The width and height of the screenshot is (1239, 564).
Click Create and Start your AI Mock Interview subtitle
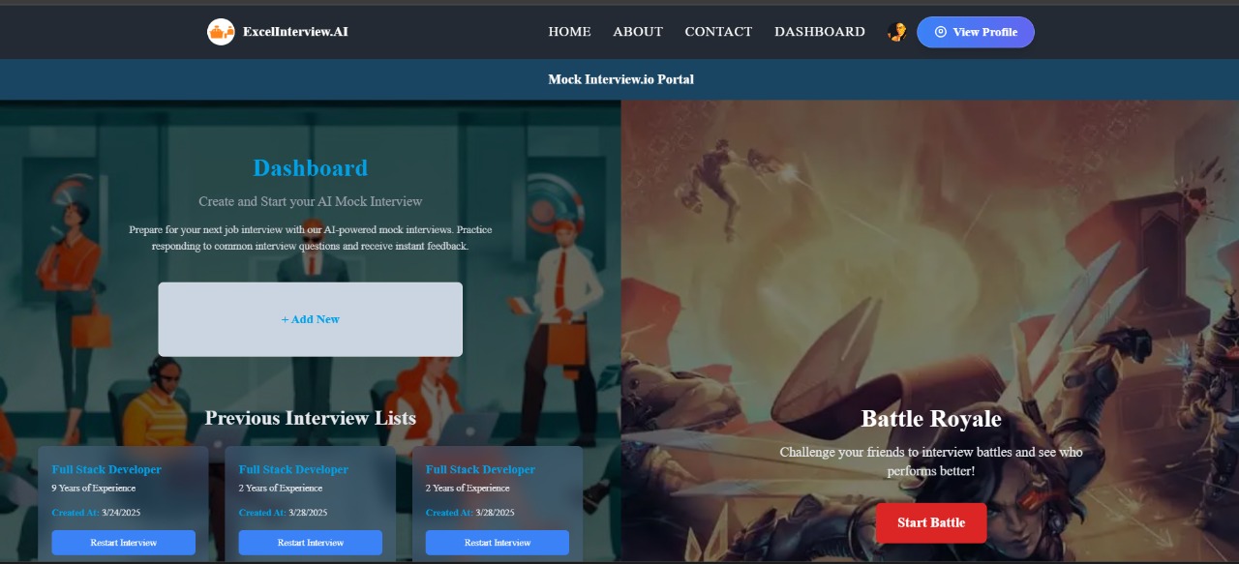tap(311, 202)
